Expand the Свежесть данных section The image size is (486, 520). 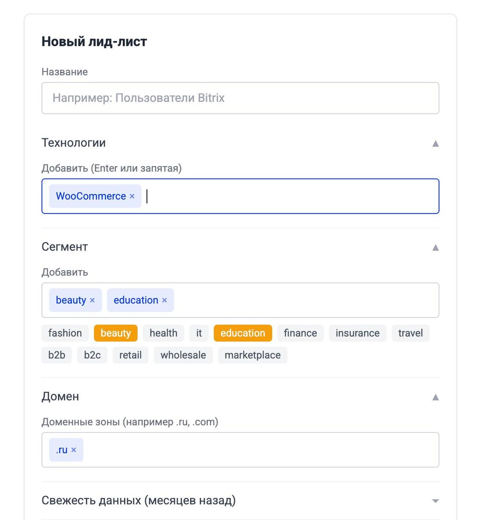click(436, 501)
